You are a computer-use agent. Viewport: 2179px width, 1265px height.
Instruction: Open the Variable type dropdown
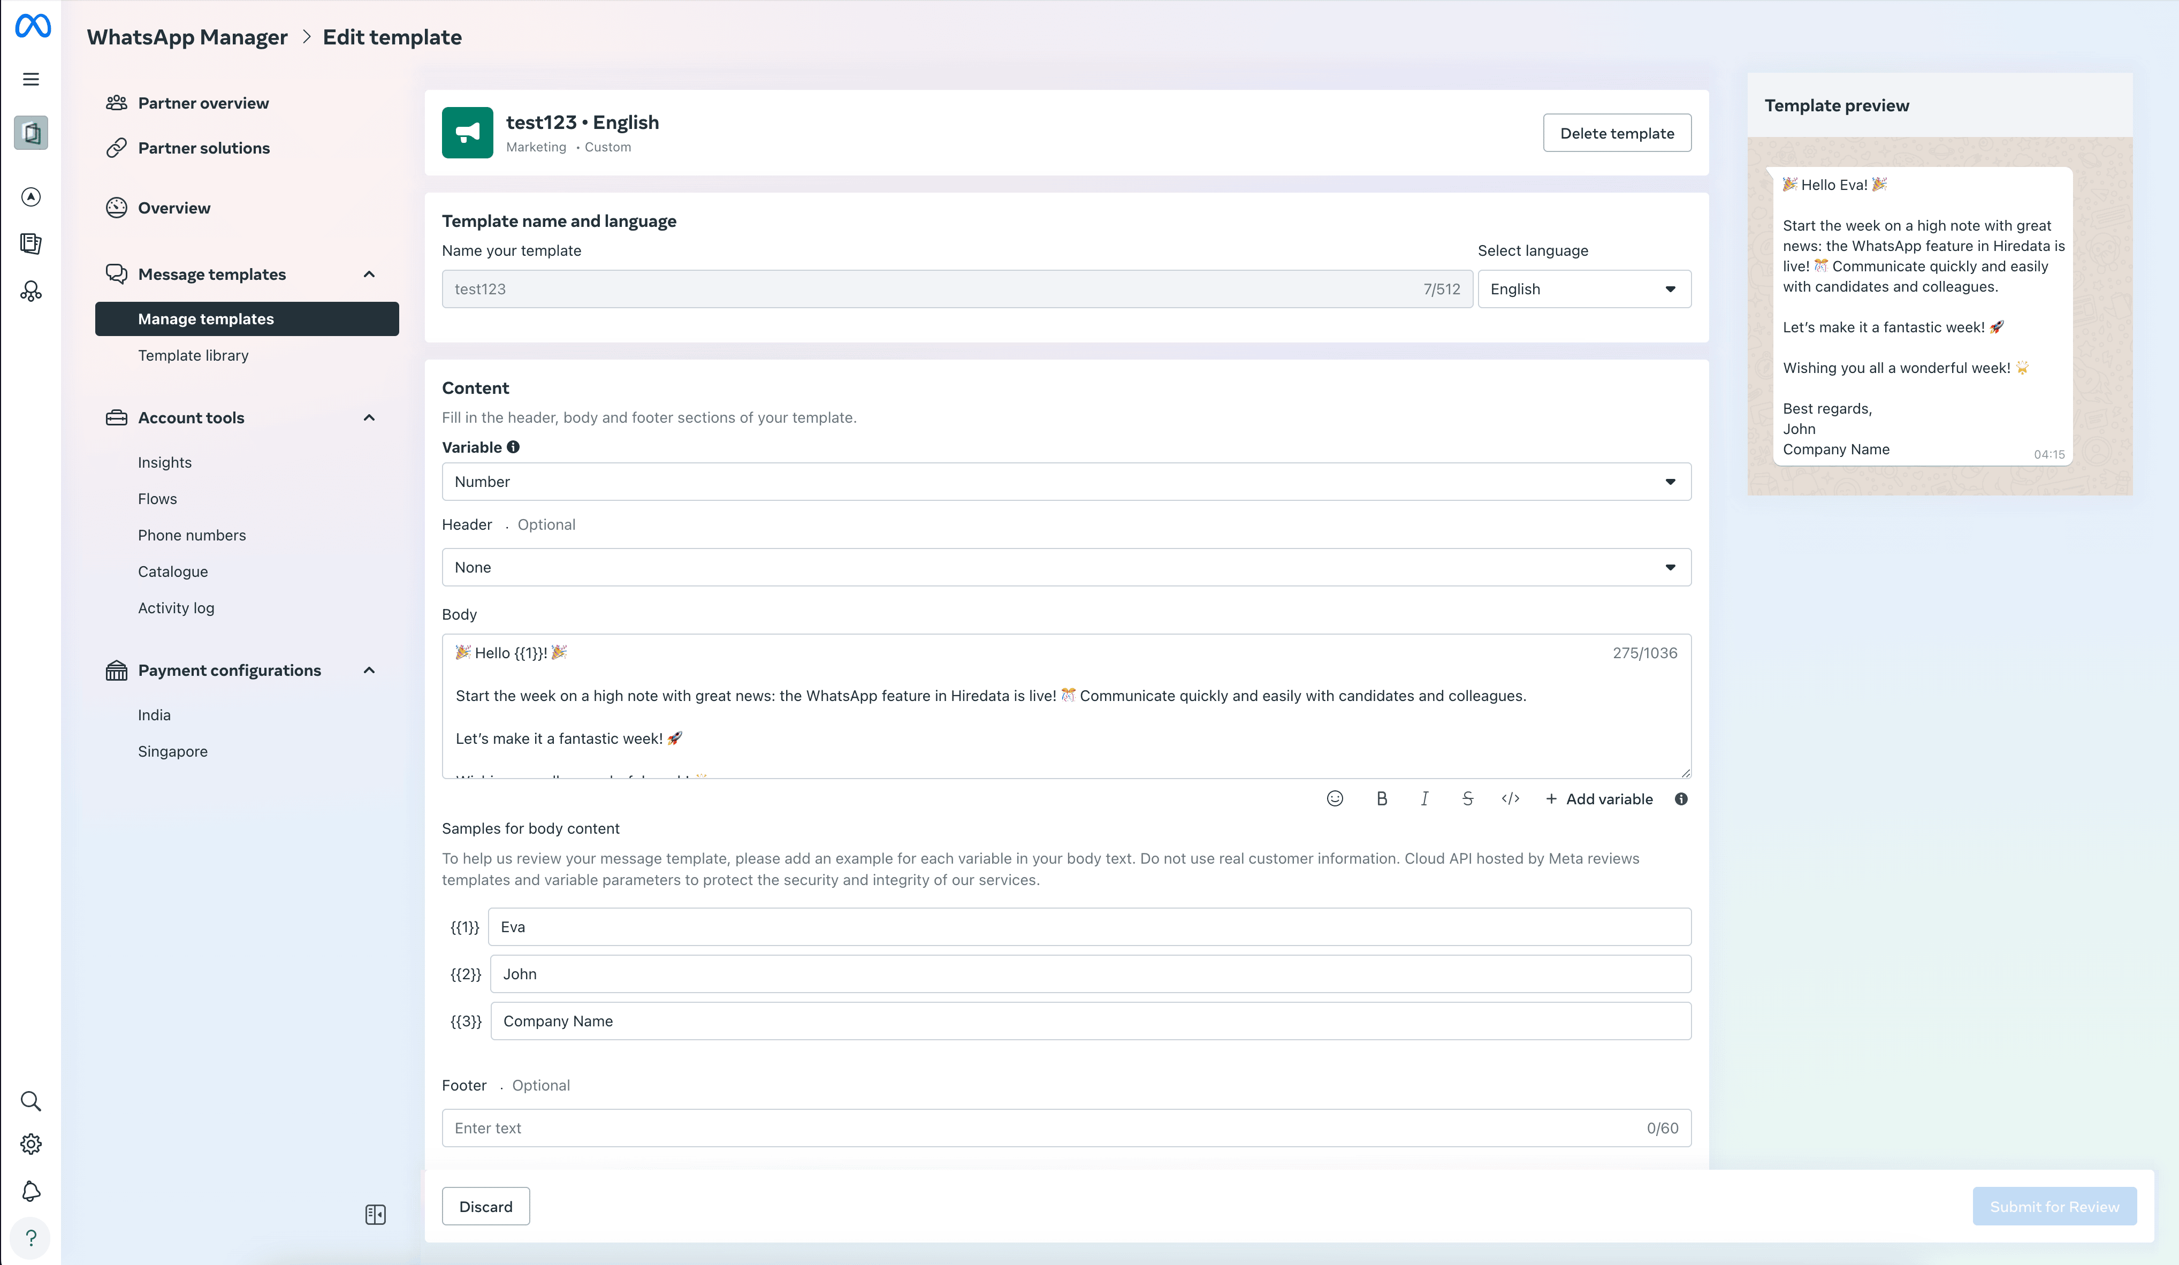(x=1066, y=482)
